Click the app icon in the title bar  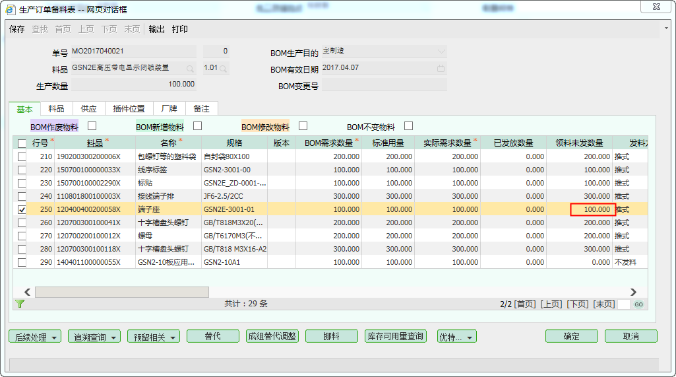[11, 9]
